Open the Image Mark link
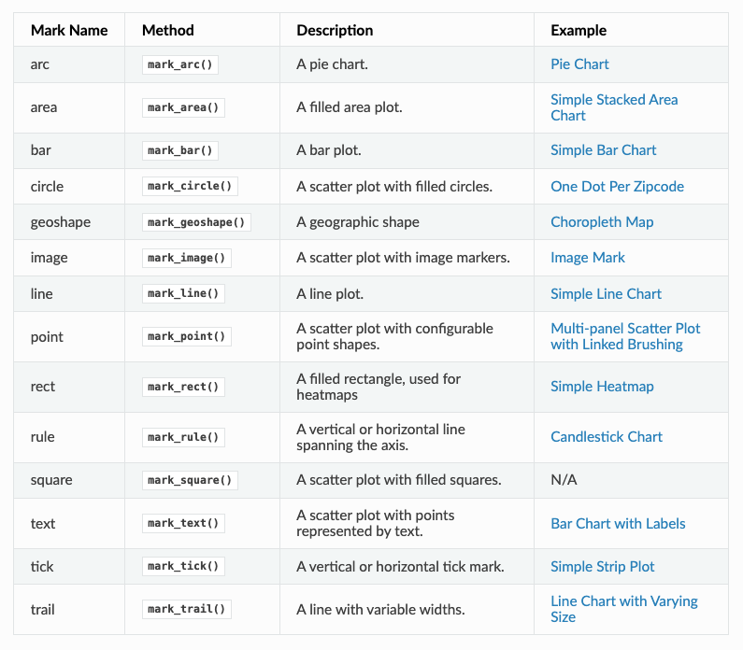This screenshot has width=743, height=650. pos(588,258)
